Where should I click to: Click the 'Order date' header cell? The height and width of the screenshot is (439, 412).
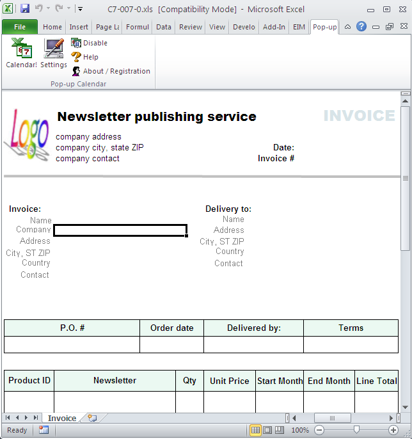coord(171,328)
